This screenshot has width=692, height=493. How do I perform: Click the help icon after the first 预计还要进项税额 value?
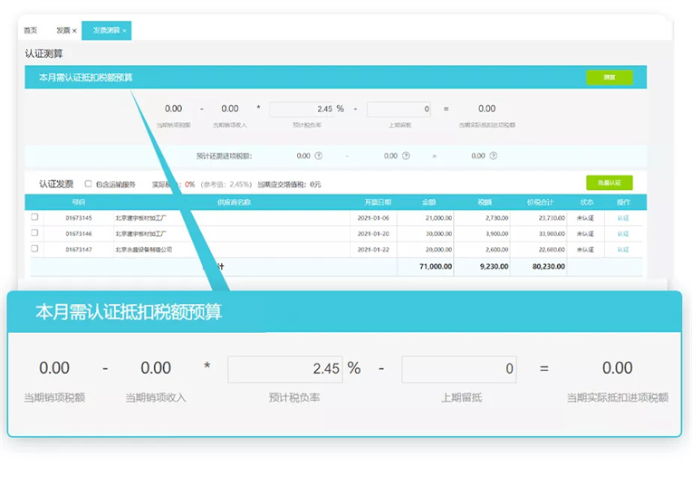318,156
